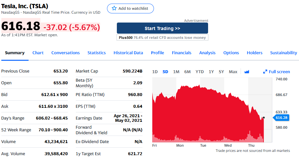
Task: Open the Sustainability tab
Action: [x=284, y=53]
